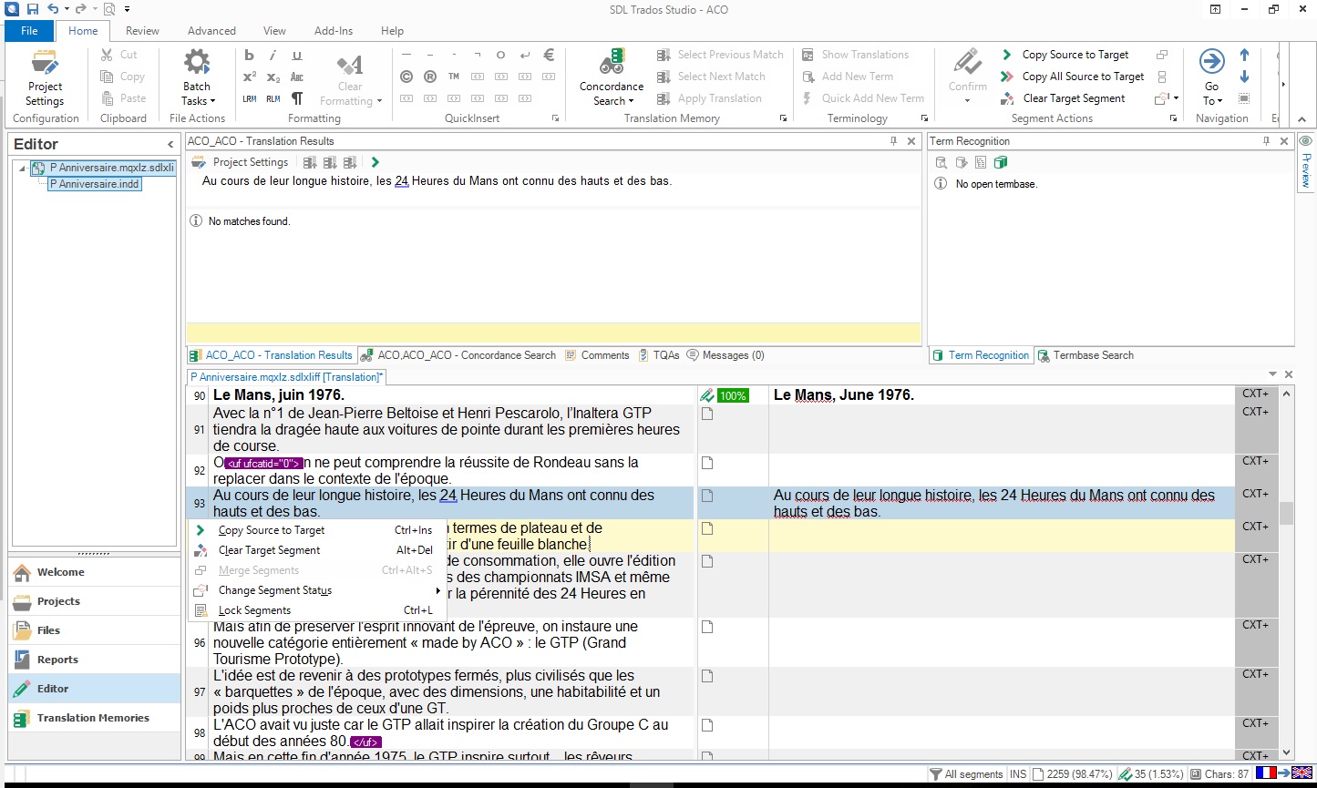Expand the Terminology group dialog launcher
1317x788 pixels.
click(925, 118)
